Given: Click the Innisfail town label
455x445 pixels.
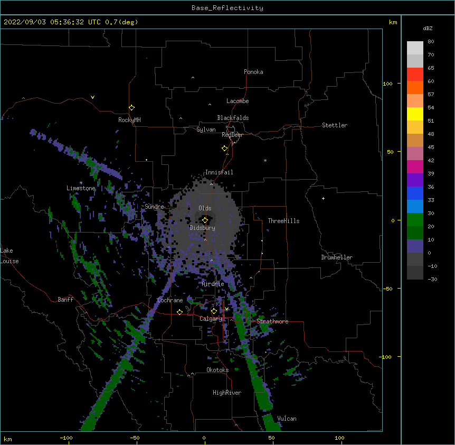Looking at the screenshot, I should pos(219,172).
